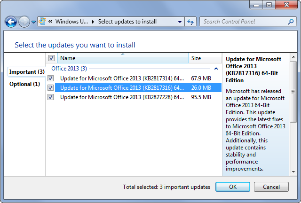
Task: Select the KB2827228 Office 2013 update row
Action: 122,97
